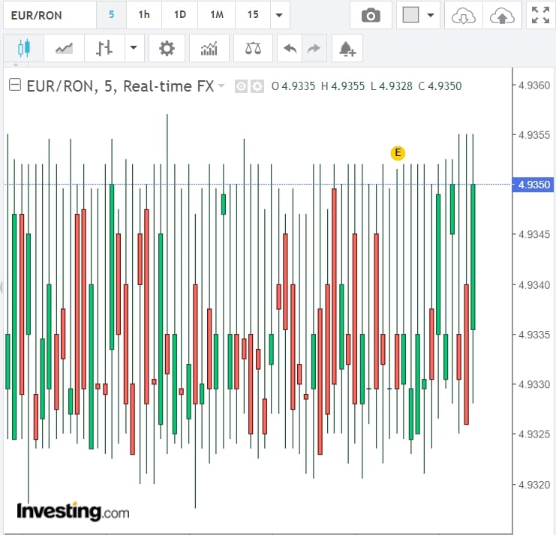Click the Investing.com logo link
Screen dimensions: 556x535
(73, 512)
